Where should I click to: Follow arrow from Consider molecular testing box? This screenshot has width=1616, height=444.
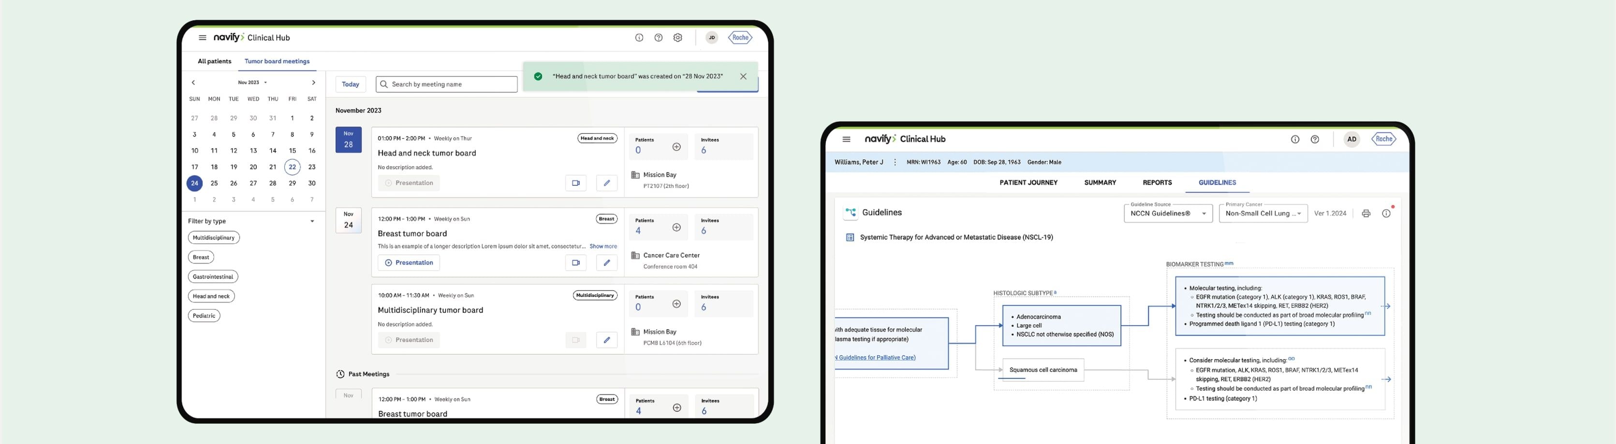(1386, 379)
